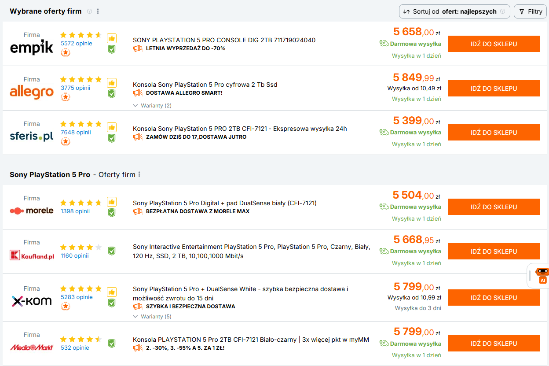Viewport: 549px width, 366px height.
Task: Click the five-star rating of the sferis.pl shop
Action: point(81,124)
